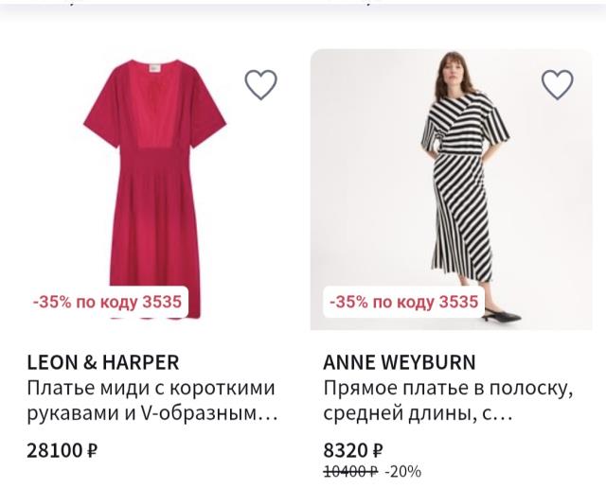Tap heart icon on ANNE WEYBURN dress
606x488 pixels.
click(x=557, y=85)
